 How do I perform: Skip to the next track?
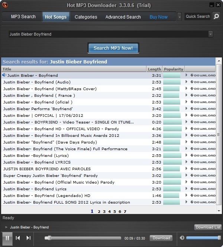pyautogui.click(x=28, y=238)
